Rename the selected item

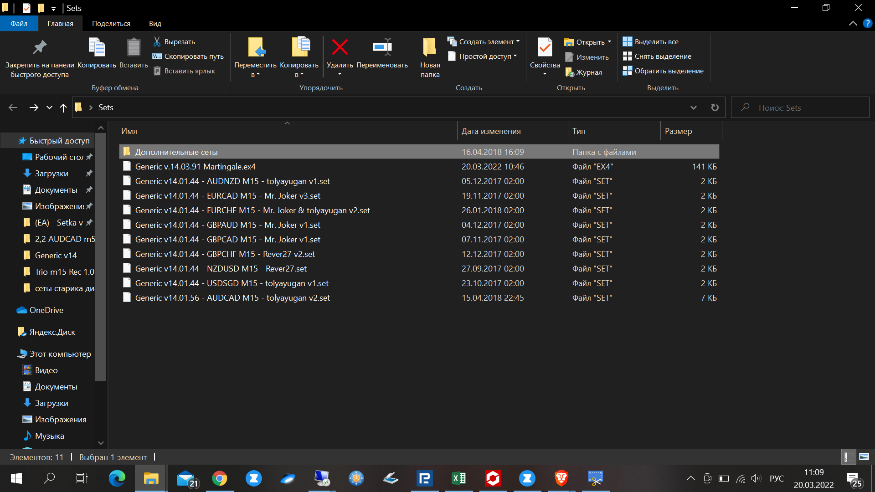point(382,53)
